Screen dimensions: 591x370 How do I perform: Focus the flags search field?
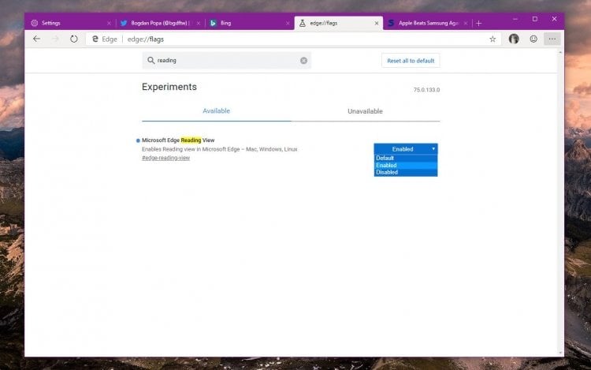coord(226,60)
